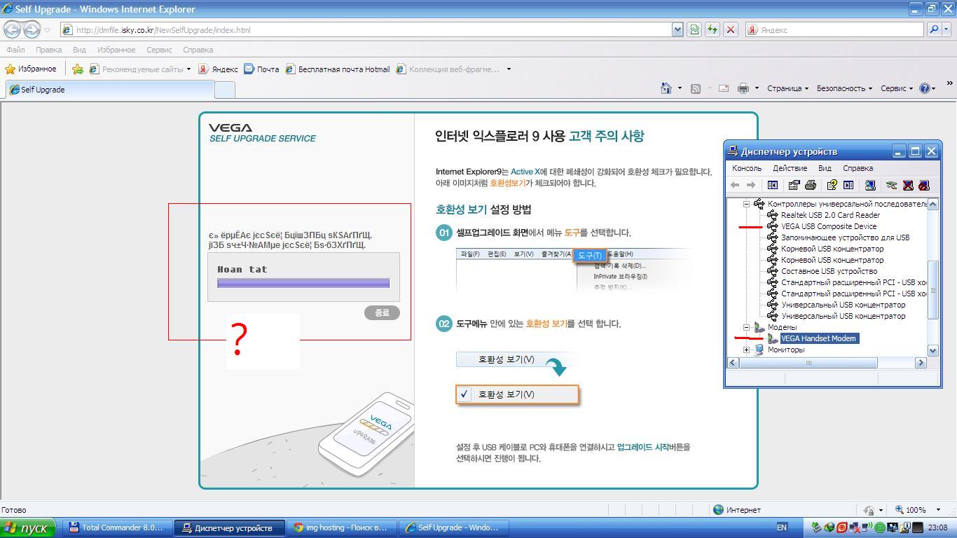Open the Страница dropdown menu
Screen dimensions: 957x538
(787, 88)
